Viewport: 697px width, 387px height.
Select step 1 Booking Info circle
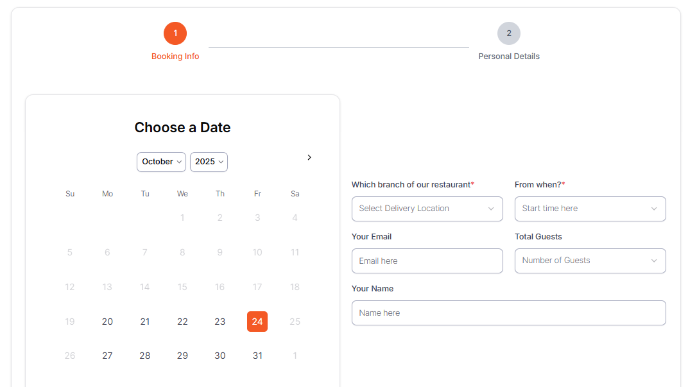click(175, 33)
